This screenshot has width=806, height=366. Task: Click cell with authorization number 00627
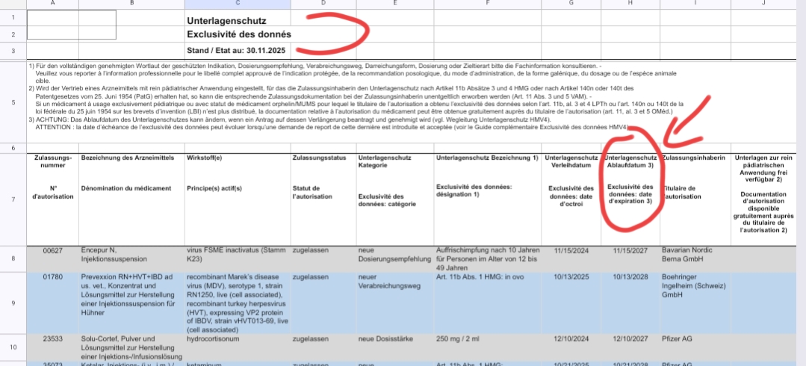pos(53,259)
